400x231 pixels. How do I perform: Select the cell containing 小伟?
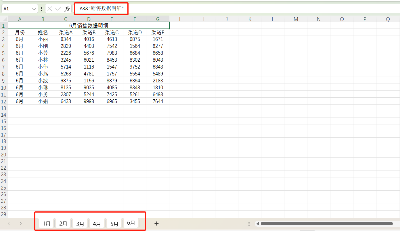tap(43, 67)
